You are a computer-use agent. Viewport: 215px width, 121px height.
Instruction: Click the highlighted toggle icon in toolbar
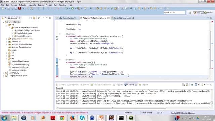tap(116, 8)
